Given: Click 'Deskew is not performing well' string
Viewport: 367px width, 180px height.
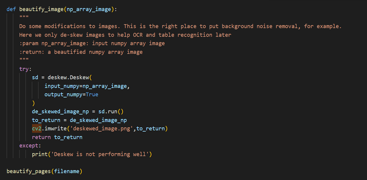Looking at the screenshot, I should [98, 154].
